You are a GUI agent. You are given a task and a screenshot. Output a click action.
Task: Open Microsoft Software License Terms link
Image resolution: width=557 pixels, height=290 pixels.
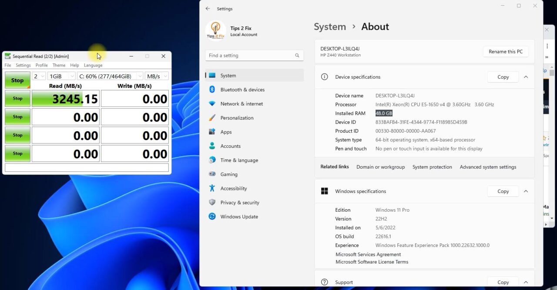(x=372, y=262)
